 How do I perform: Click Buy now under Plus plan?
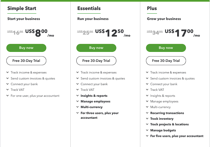[166, 48]
